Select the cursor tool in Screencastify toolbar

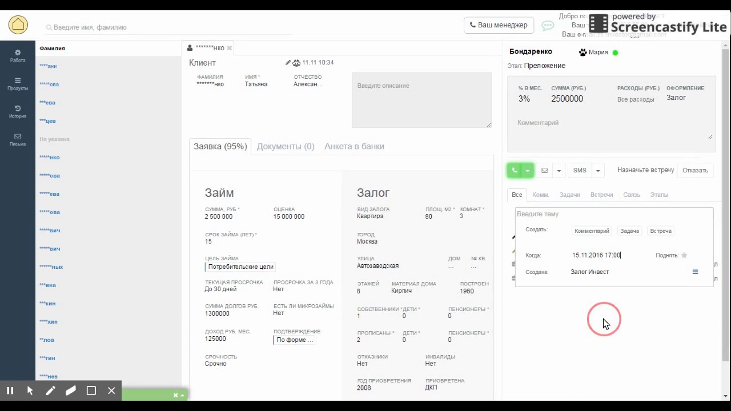click(x=30, y=390)
